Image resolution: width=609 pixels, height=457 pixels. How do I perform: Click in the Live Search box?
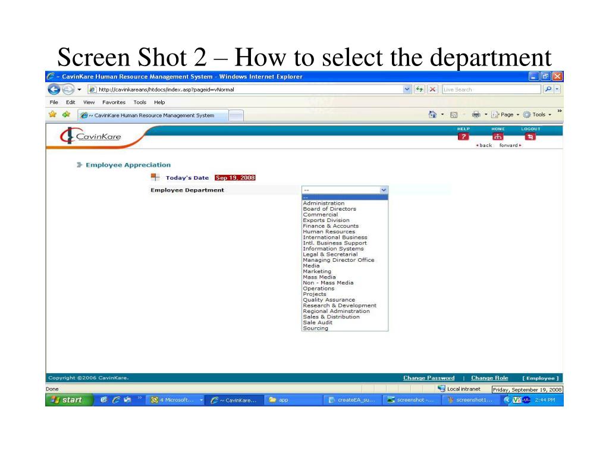[491, 89]
